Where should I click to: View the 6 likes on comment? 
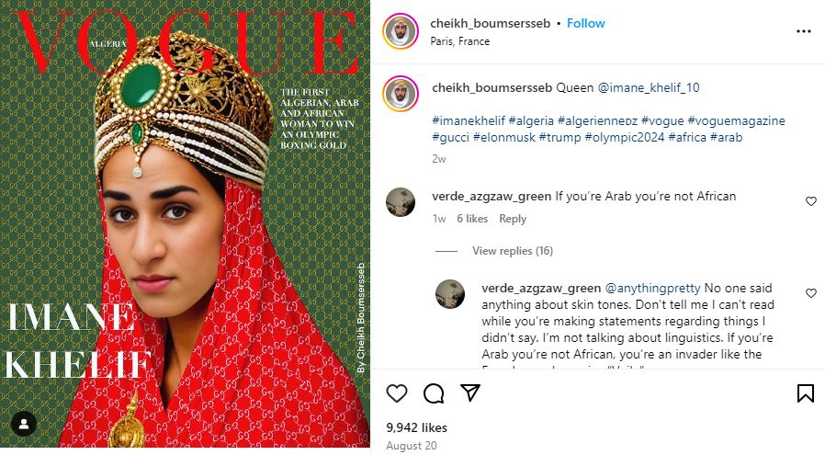pyautogui.click(x=472, y=219)
